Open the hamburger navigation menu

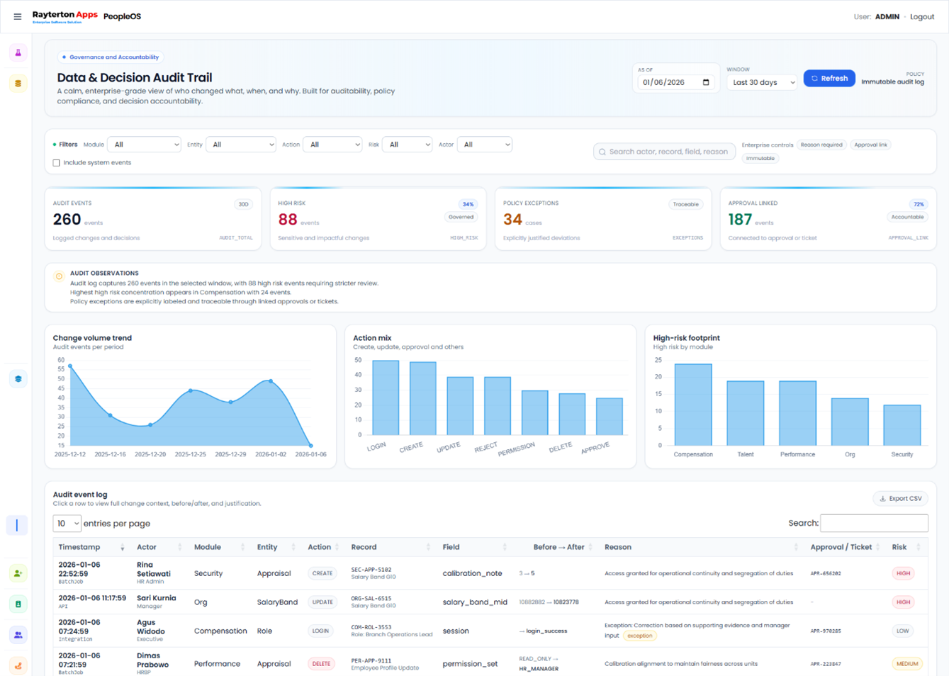[18, 16]
